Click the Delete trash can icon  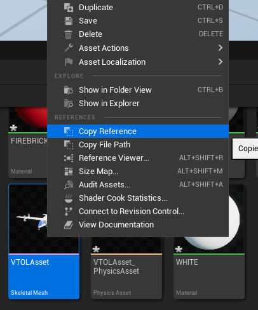pyautogui.click(x=68, y=34)
